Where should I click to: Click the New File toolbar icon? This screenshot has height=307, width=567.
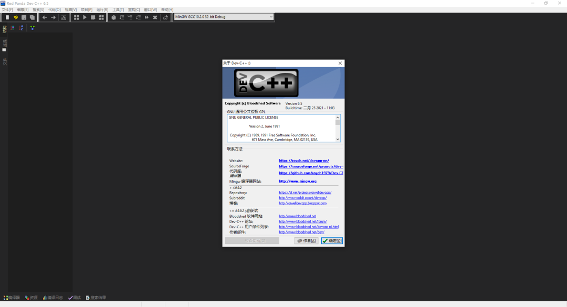7,17
